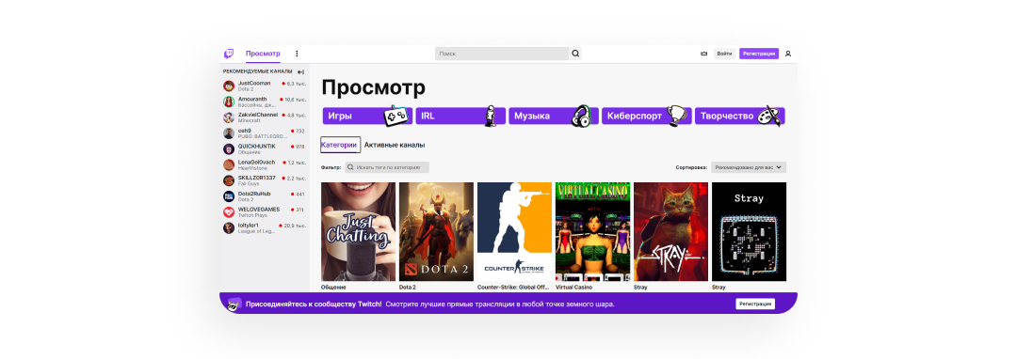Open the Музыка category button
This screenshot has width=1017, height=359.
(554, 117)
